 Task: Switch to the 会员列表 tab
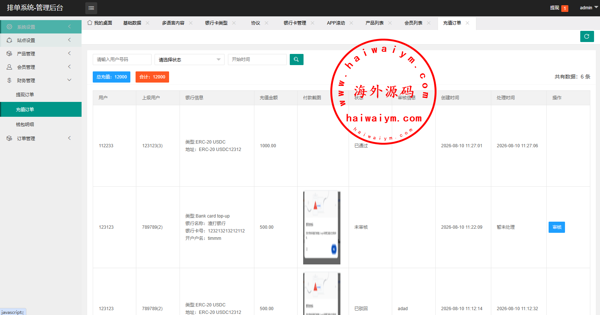click(x=413, y=23)
